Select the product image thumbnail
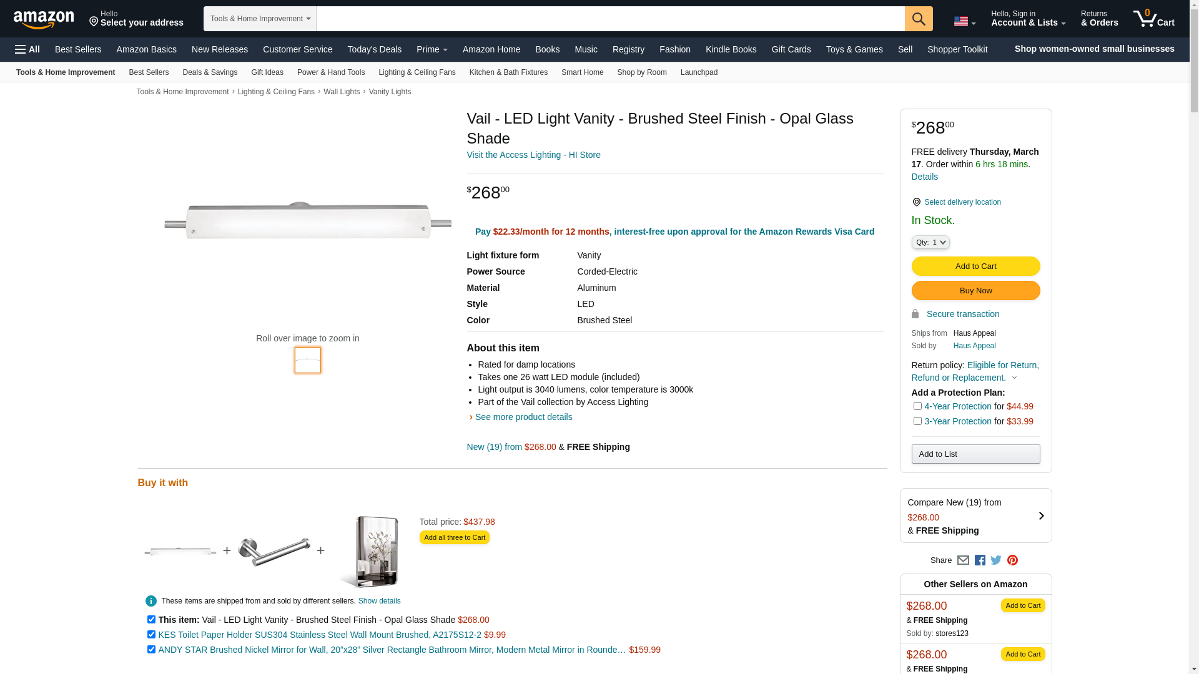 (308, 360)
